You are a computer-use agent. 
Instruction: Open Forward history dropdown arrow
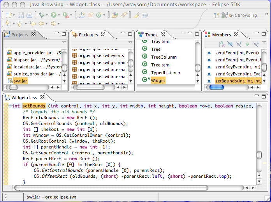point(58,23)
